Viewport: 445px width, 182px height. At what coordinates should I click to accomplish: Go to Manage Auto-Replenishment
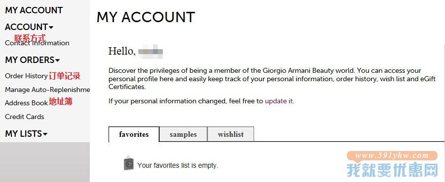[47, 90]
